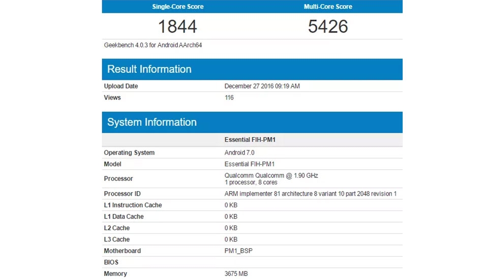Click the 0 KB value for L2 Cache
488x279 pixels.
231,228
